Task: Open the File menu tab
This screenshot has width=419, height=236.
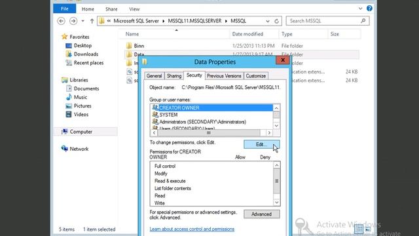Action: pyautogui.click(x=64, y=9)
